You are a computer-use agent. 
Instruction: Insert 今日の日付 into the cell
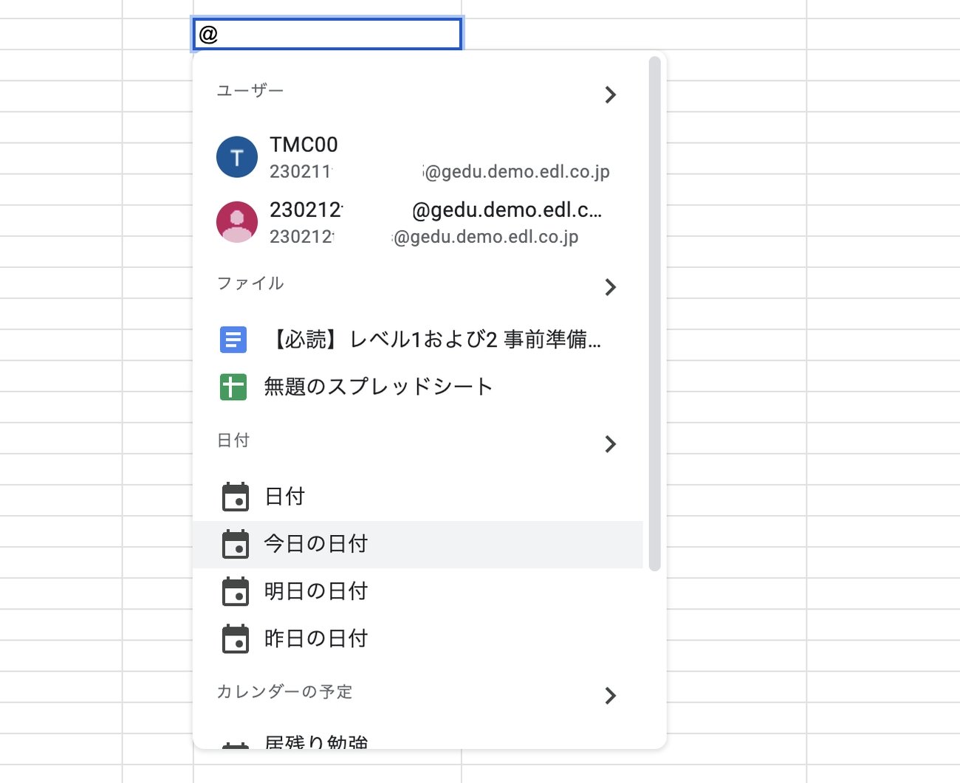[x=418, y=545]
